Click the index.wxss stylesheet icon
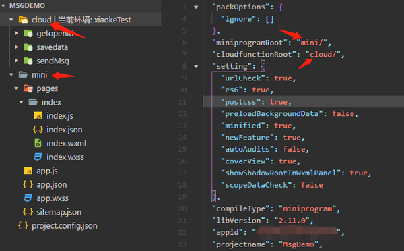The height and width of the screenshot is (251, 404). pyautogui.click(x=38, y=157)
